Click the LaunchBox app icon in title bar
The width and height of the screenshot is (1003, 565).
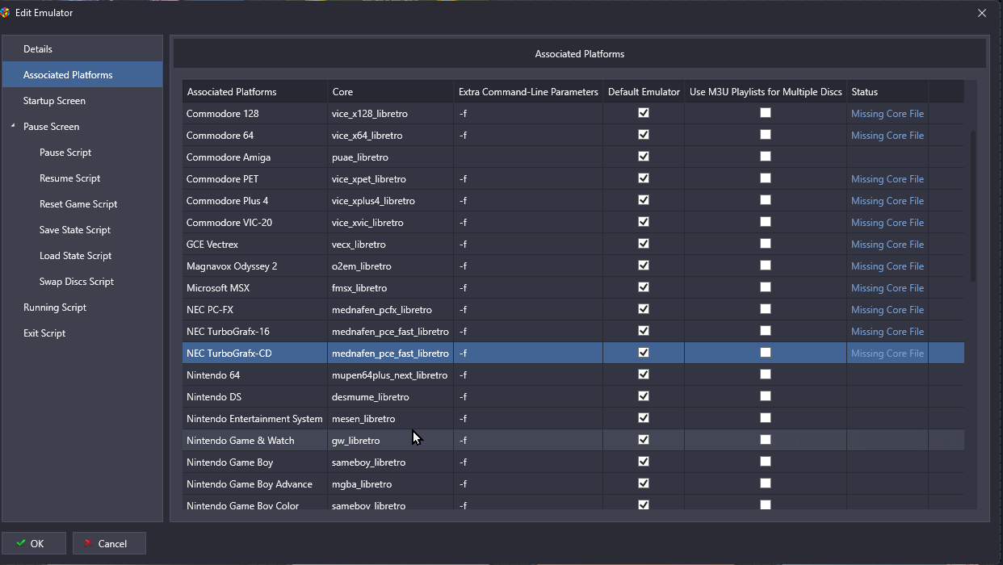tap(6, 13)
